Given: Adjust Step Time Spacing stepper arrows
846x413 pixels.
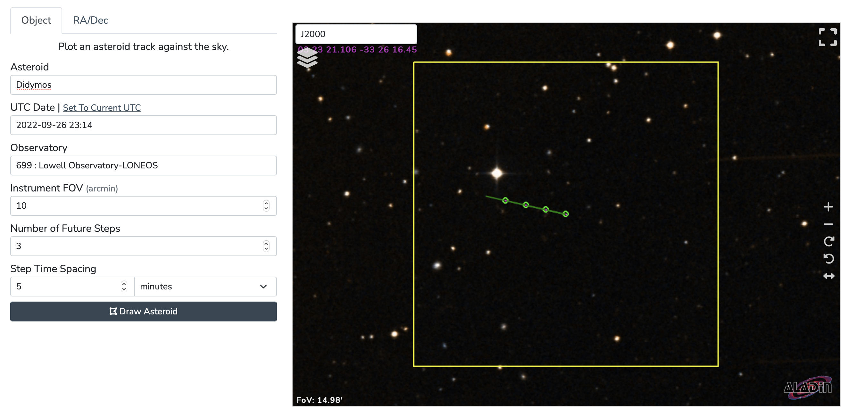Looking at the screenshot, I should 124,286.
